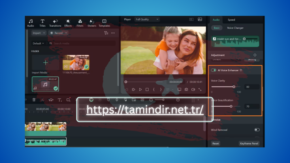
Task: Open the Audio media tab
Action: [x=31, y=23]
